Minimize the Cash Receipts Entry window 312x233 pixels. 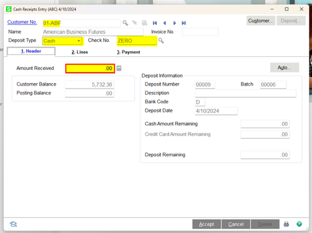tap(272, 9)
